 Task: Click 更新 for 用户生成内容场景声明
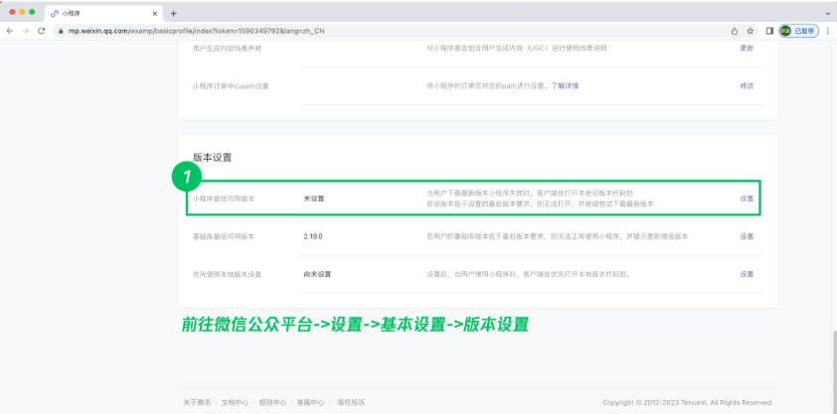click(747, 48)
